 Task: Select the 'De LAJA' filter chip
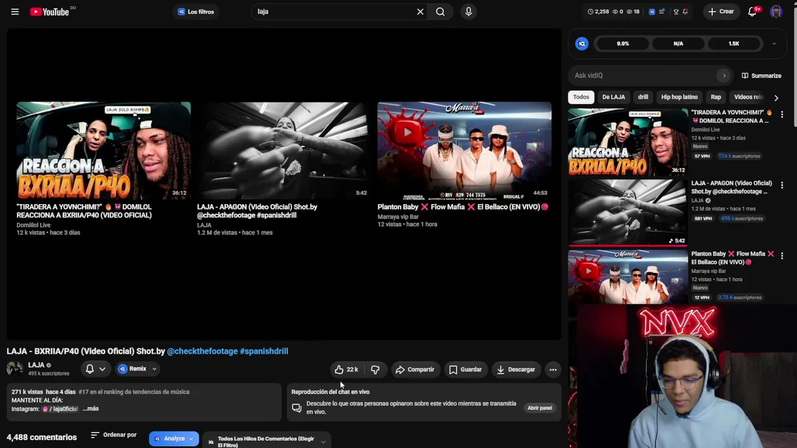613,97
